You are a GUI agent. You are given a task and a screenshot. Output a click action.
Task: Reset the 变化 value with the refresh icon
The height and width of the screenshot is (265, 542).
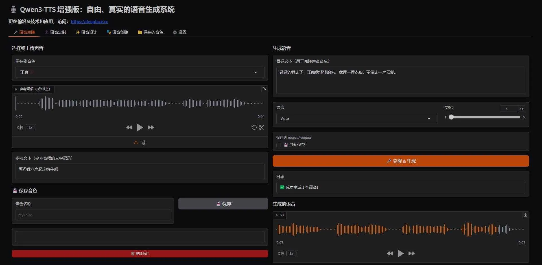point(521,109)
